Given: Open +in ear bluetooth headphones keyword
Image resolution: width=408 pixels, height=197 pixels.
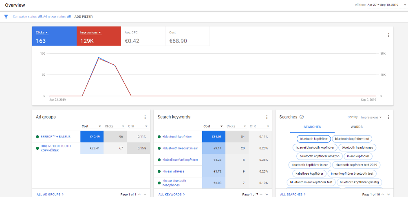Looking at the screenshot, I should (174, 183).
